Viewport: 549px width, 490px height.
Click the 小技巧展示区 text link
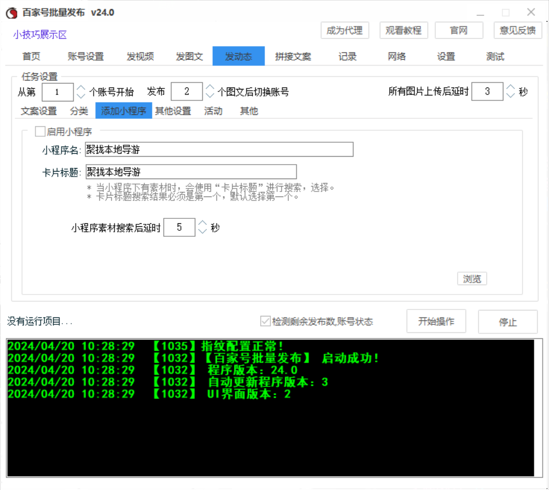pyautogui.click(x=40, y=35)
